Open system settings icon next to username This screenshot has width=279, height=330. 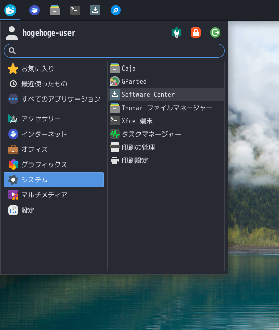click(177, 32)
